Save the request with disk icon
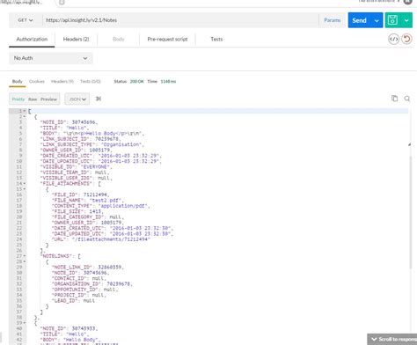 click(392, 20)
